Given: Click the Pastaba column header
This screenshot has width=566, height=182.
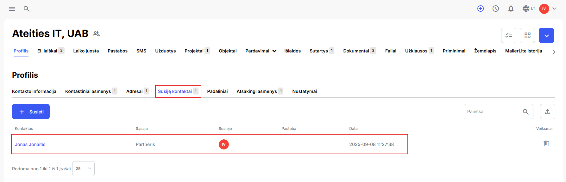Looking at the screenshot, I should click(x=289, y=129).
